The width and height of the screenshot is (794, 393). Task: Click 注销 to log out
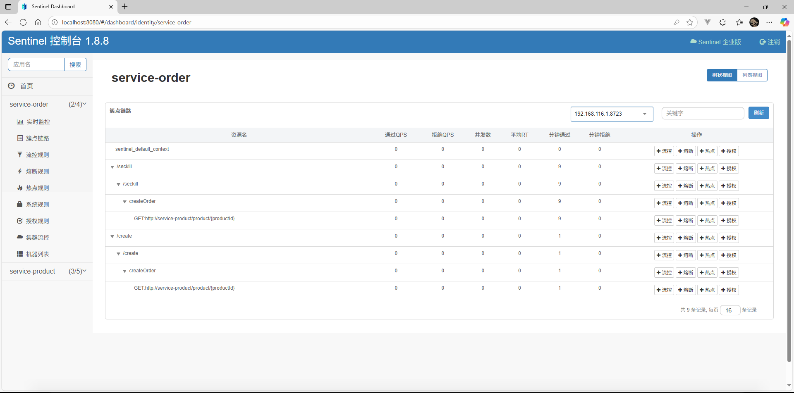770,42
